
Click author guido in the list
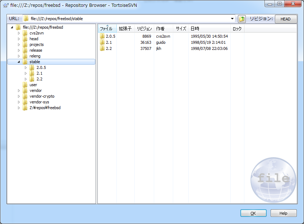(x=161, y=42)
